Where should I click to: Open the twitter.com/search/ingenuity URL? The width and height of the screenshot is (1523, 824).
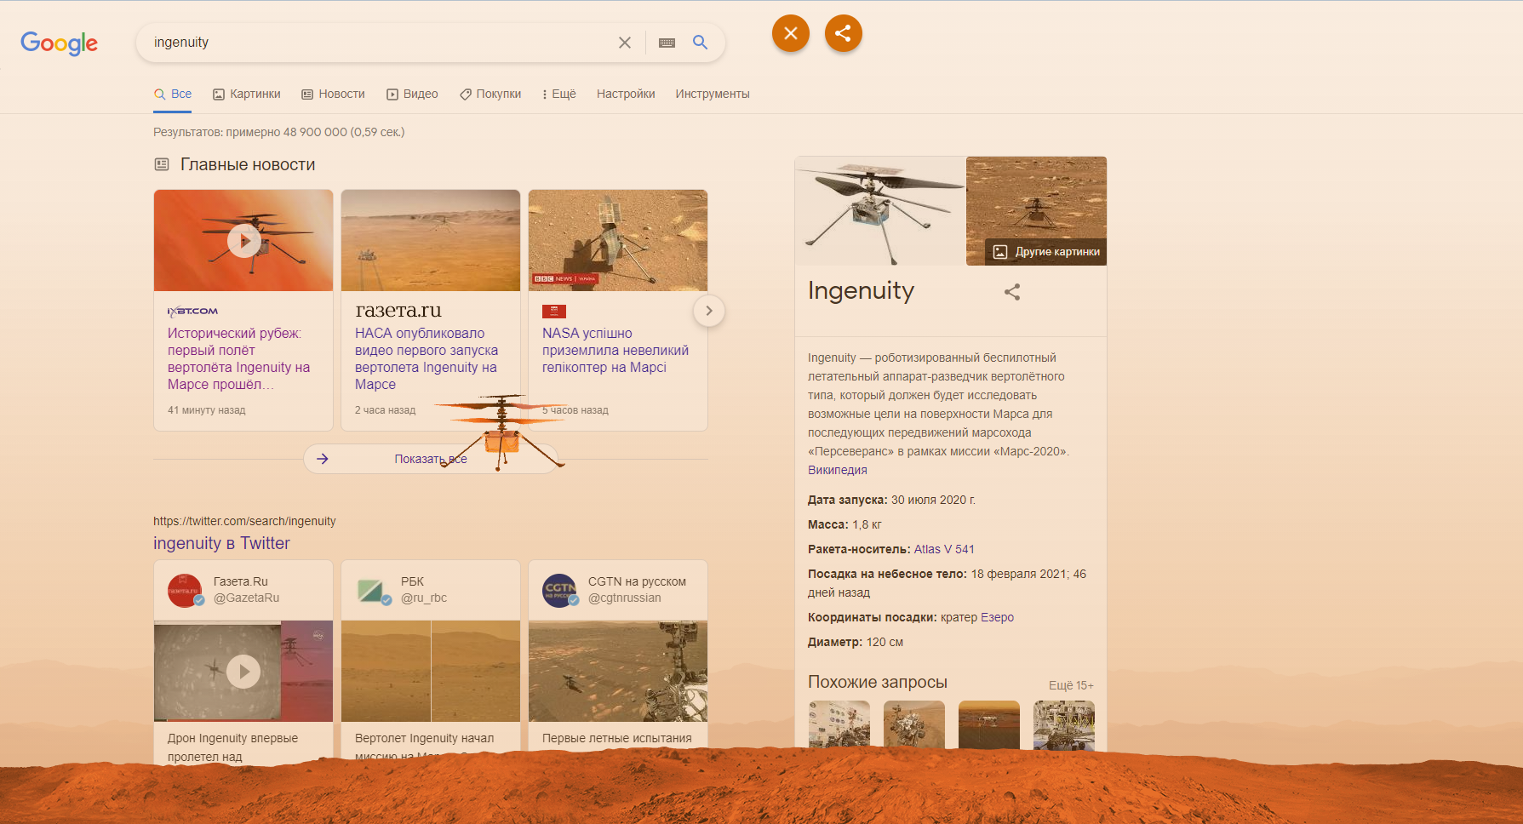[x=244, y=521]
